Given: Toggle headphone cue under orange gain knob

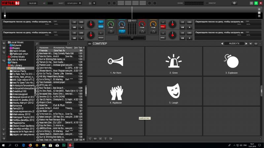Looking at the screenshot, I should 153,31.
